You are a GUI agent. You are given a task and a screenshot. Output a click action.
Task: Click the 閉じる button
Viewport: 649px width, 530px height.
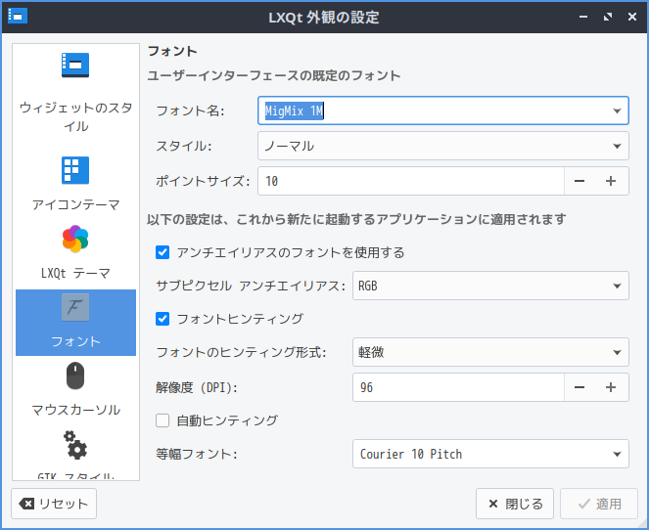[x=515, y=504]
